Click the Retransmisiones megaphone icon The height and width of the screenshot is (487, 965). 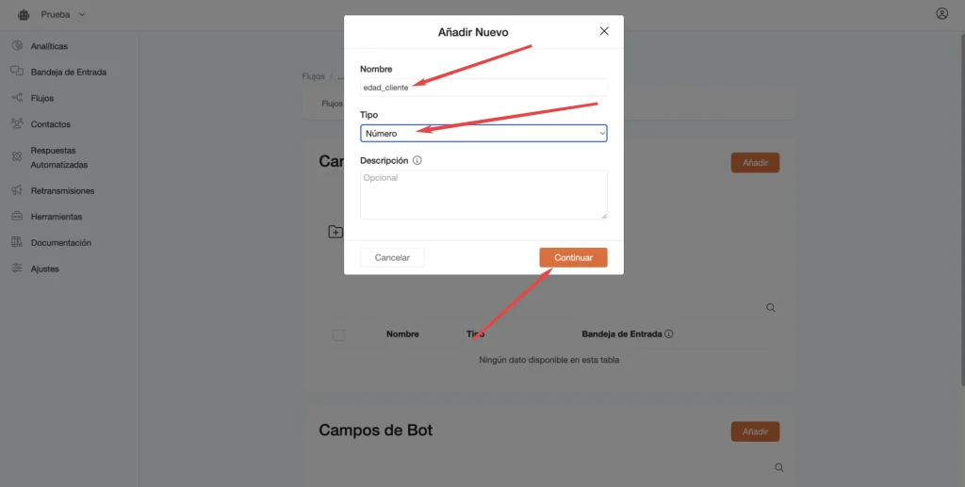17,190
